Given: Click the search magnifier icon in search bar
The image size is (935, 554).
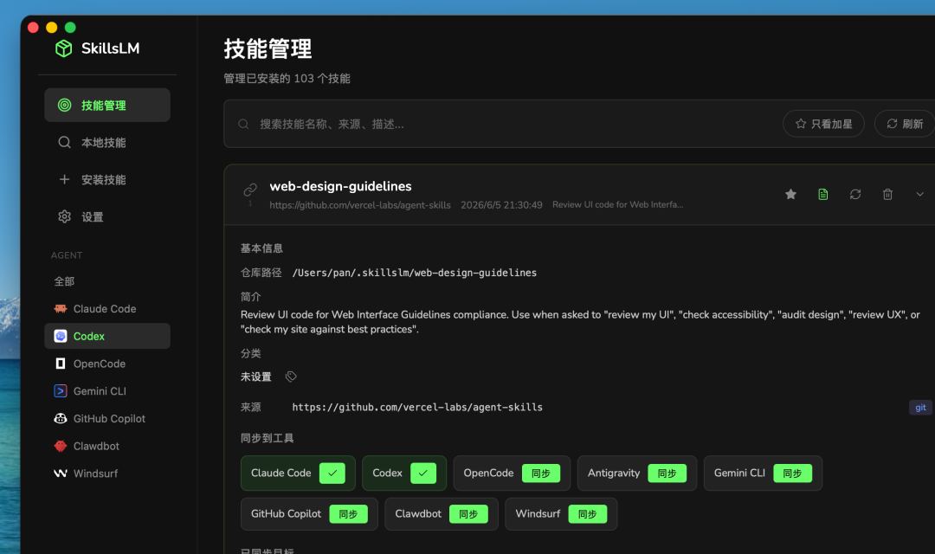Looking at the screenshot, I should 243,124.
